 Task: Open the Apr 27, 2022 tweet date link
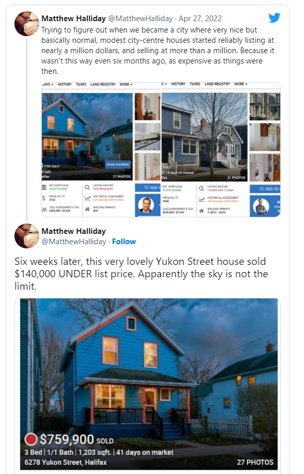pos(200,19)
